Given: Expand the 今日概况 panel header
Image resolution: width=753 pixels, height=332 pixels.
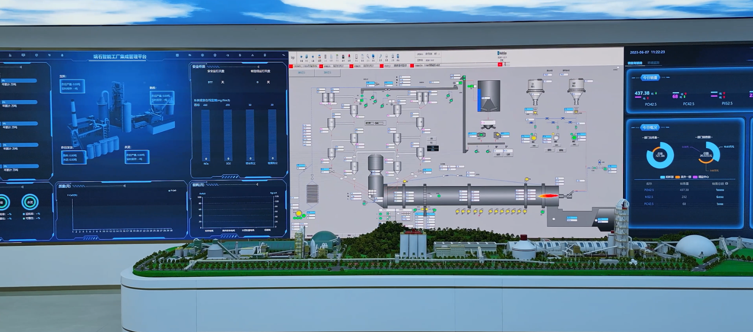Looking at the screenshot, I should tap(650, 127).
